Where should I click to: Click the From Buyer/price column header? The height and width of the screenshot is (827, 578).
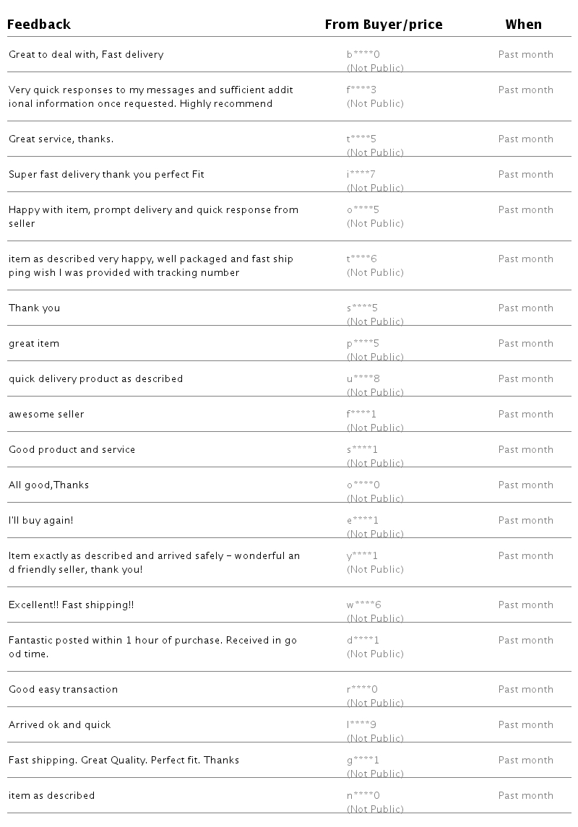(383, 25)
